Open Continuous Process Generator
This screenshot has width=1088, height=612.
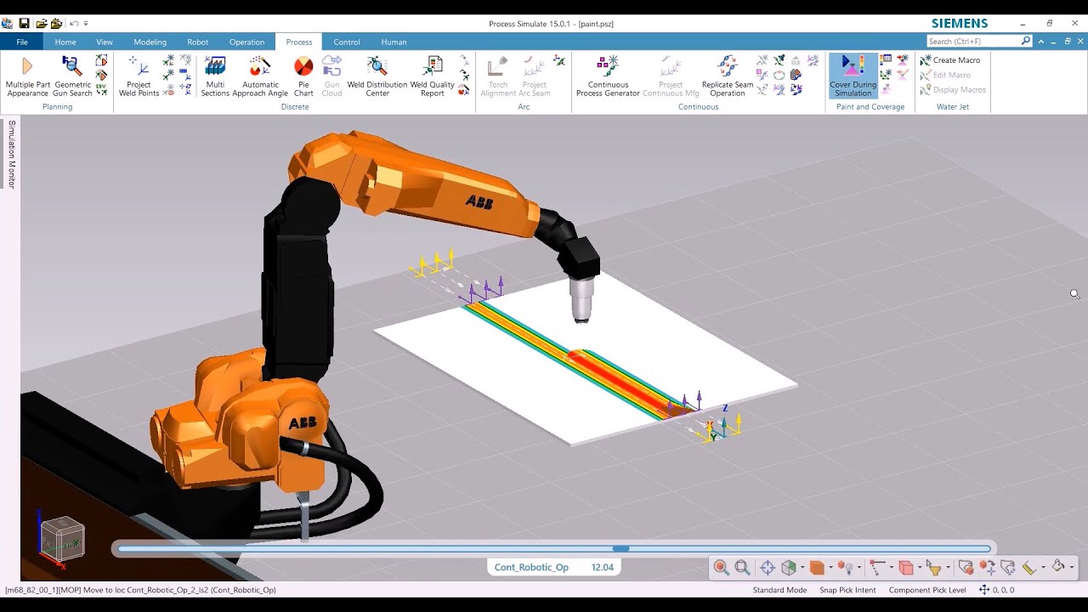[x=608, y=76]
